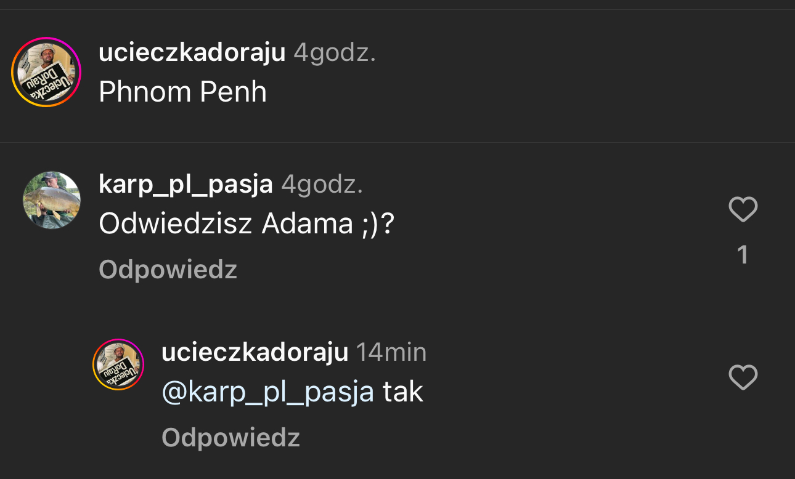
Task: Reply to karp_pl_pasja comment via Odpowiedz
Action: pyautogui.click(x=168, y=270)
